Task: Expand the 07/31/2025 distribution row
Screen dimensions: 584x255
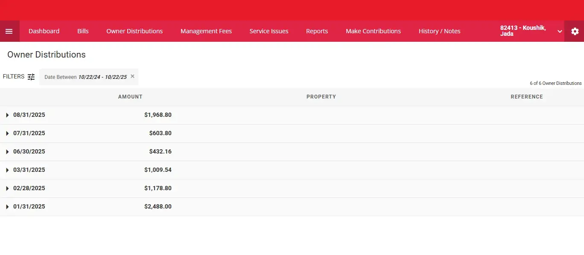Action: click(x=7, y=133)
